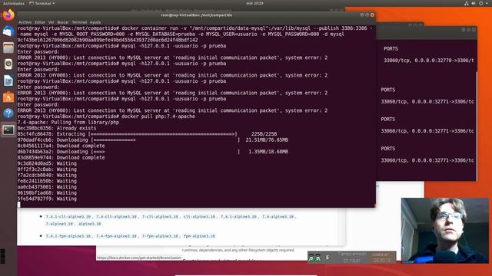The width and height of the screenshot is (492, 276).
Task: Open Thunderbird mail from the dock
Action: click(8, 31)
